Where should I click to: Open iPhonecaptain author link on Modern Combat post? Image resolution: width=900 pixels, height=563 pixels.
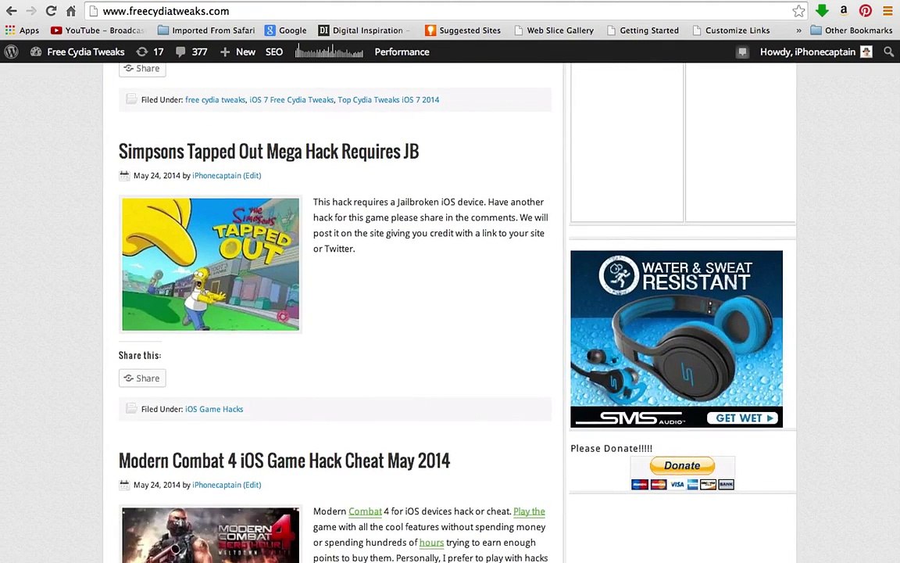[x=216, y=485]
